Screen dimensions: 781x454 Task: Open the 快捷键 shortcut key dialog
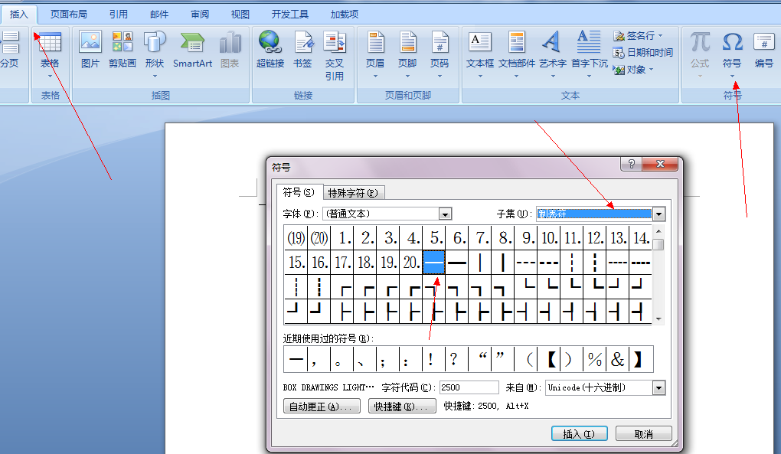(x=402, y=405)
